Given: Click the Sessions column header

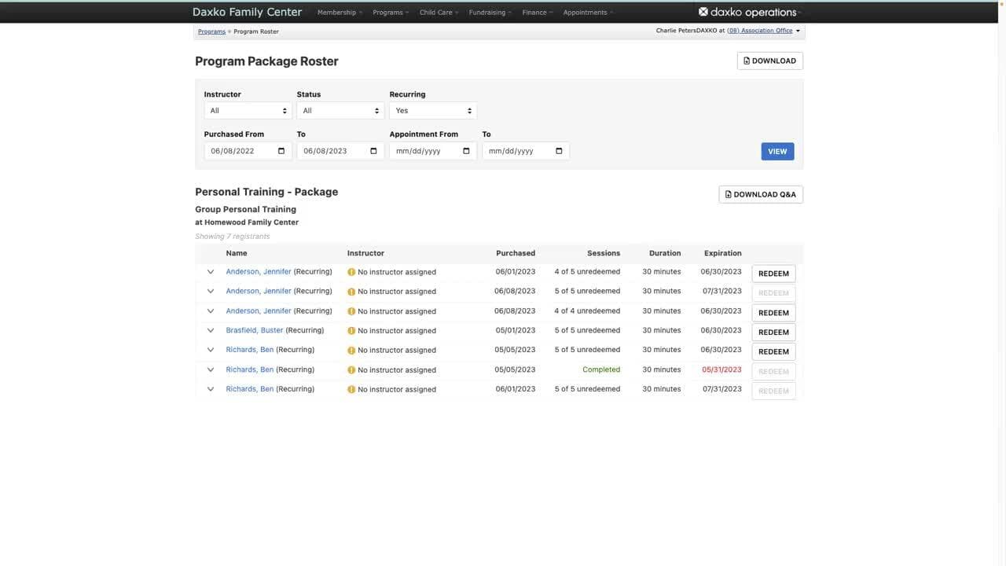Looking at the screenshot, I should coord(604,253).
